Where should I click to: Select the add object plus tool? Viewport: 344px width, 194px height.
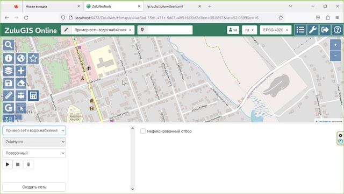pos(21,71)
